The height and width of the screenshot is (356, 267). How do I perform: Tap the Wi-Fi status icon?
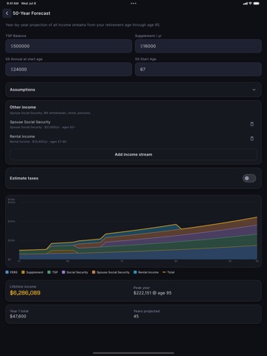[x=250, y=4]
